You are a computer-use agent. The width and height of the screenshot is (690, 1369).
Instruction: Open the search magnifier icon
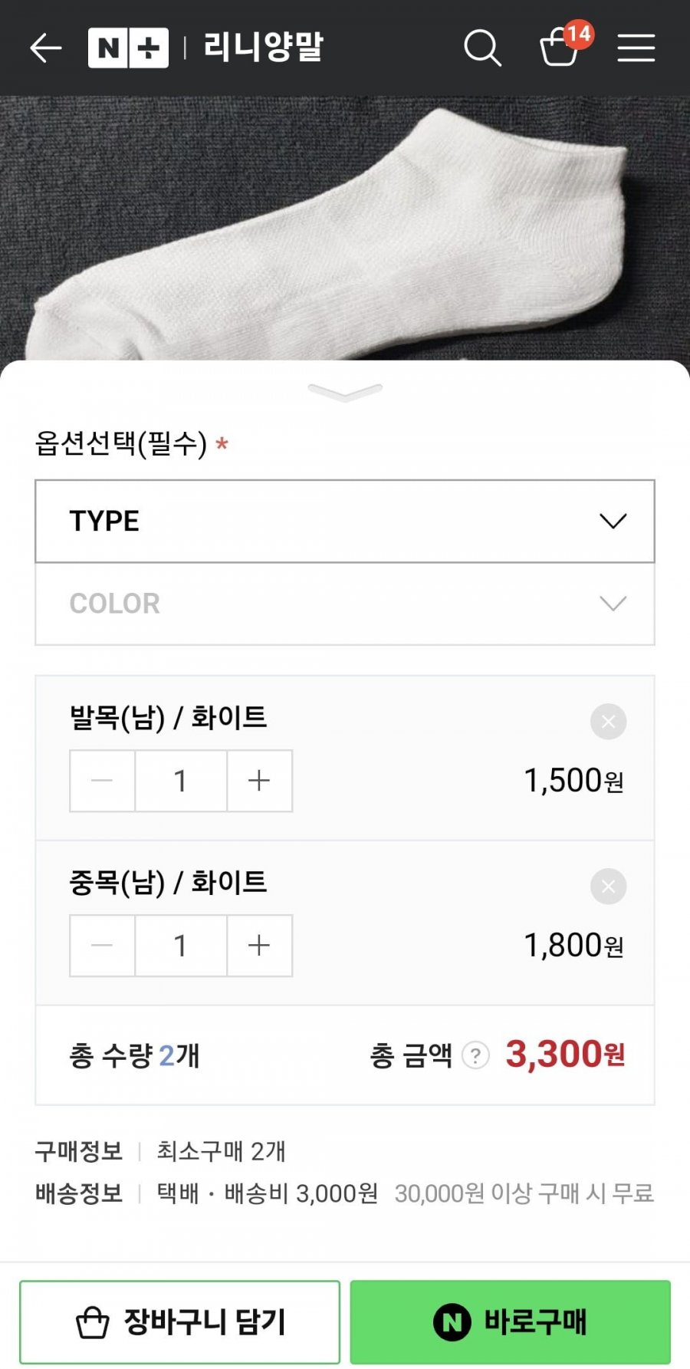[x=482, y=48]
